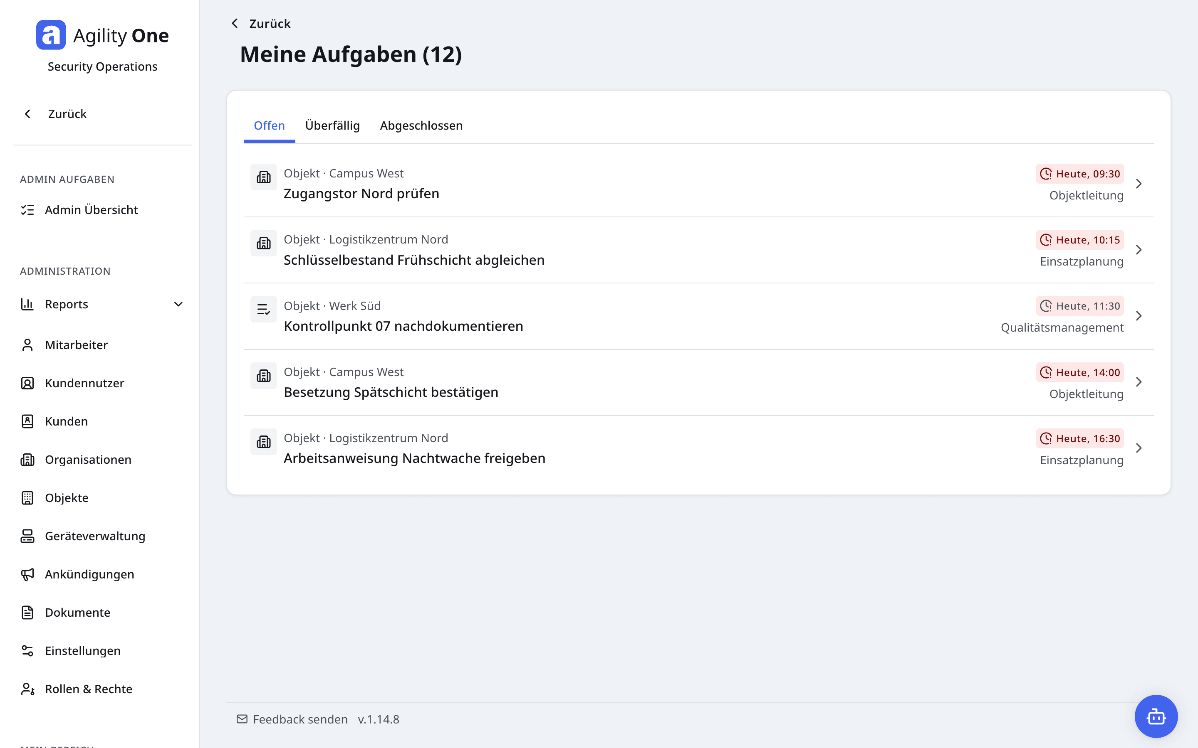This screenshot has width=1198, height=748.
Task: Click the Reports bar chart icon
Action: (27, 304)
